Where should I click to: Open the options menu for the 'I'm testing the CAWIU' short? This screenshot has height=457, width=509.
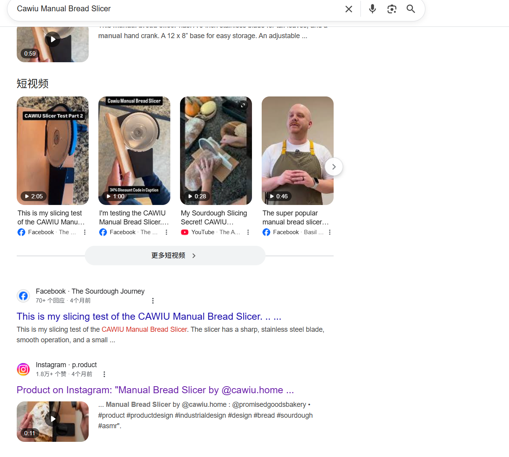166,232
